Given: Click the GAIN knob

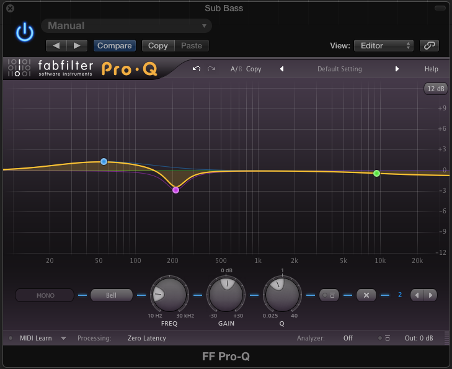Looking at the screenshot, I should pyautogui.click(x=226, y=294).
